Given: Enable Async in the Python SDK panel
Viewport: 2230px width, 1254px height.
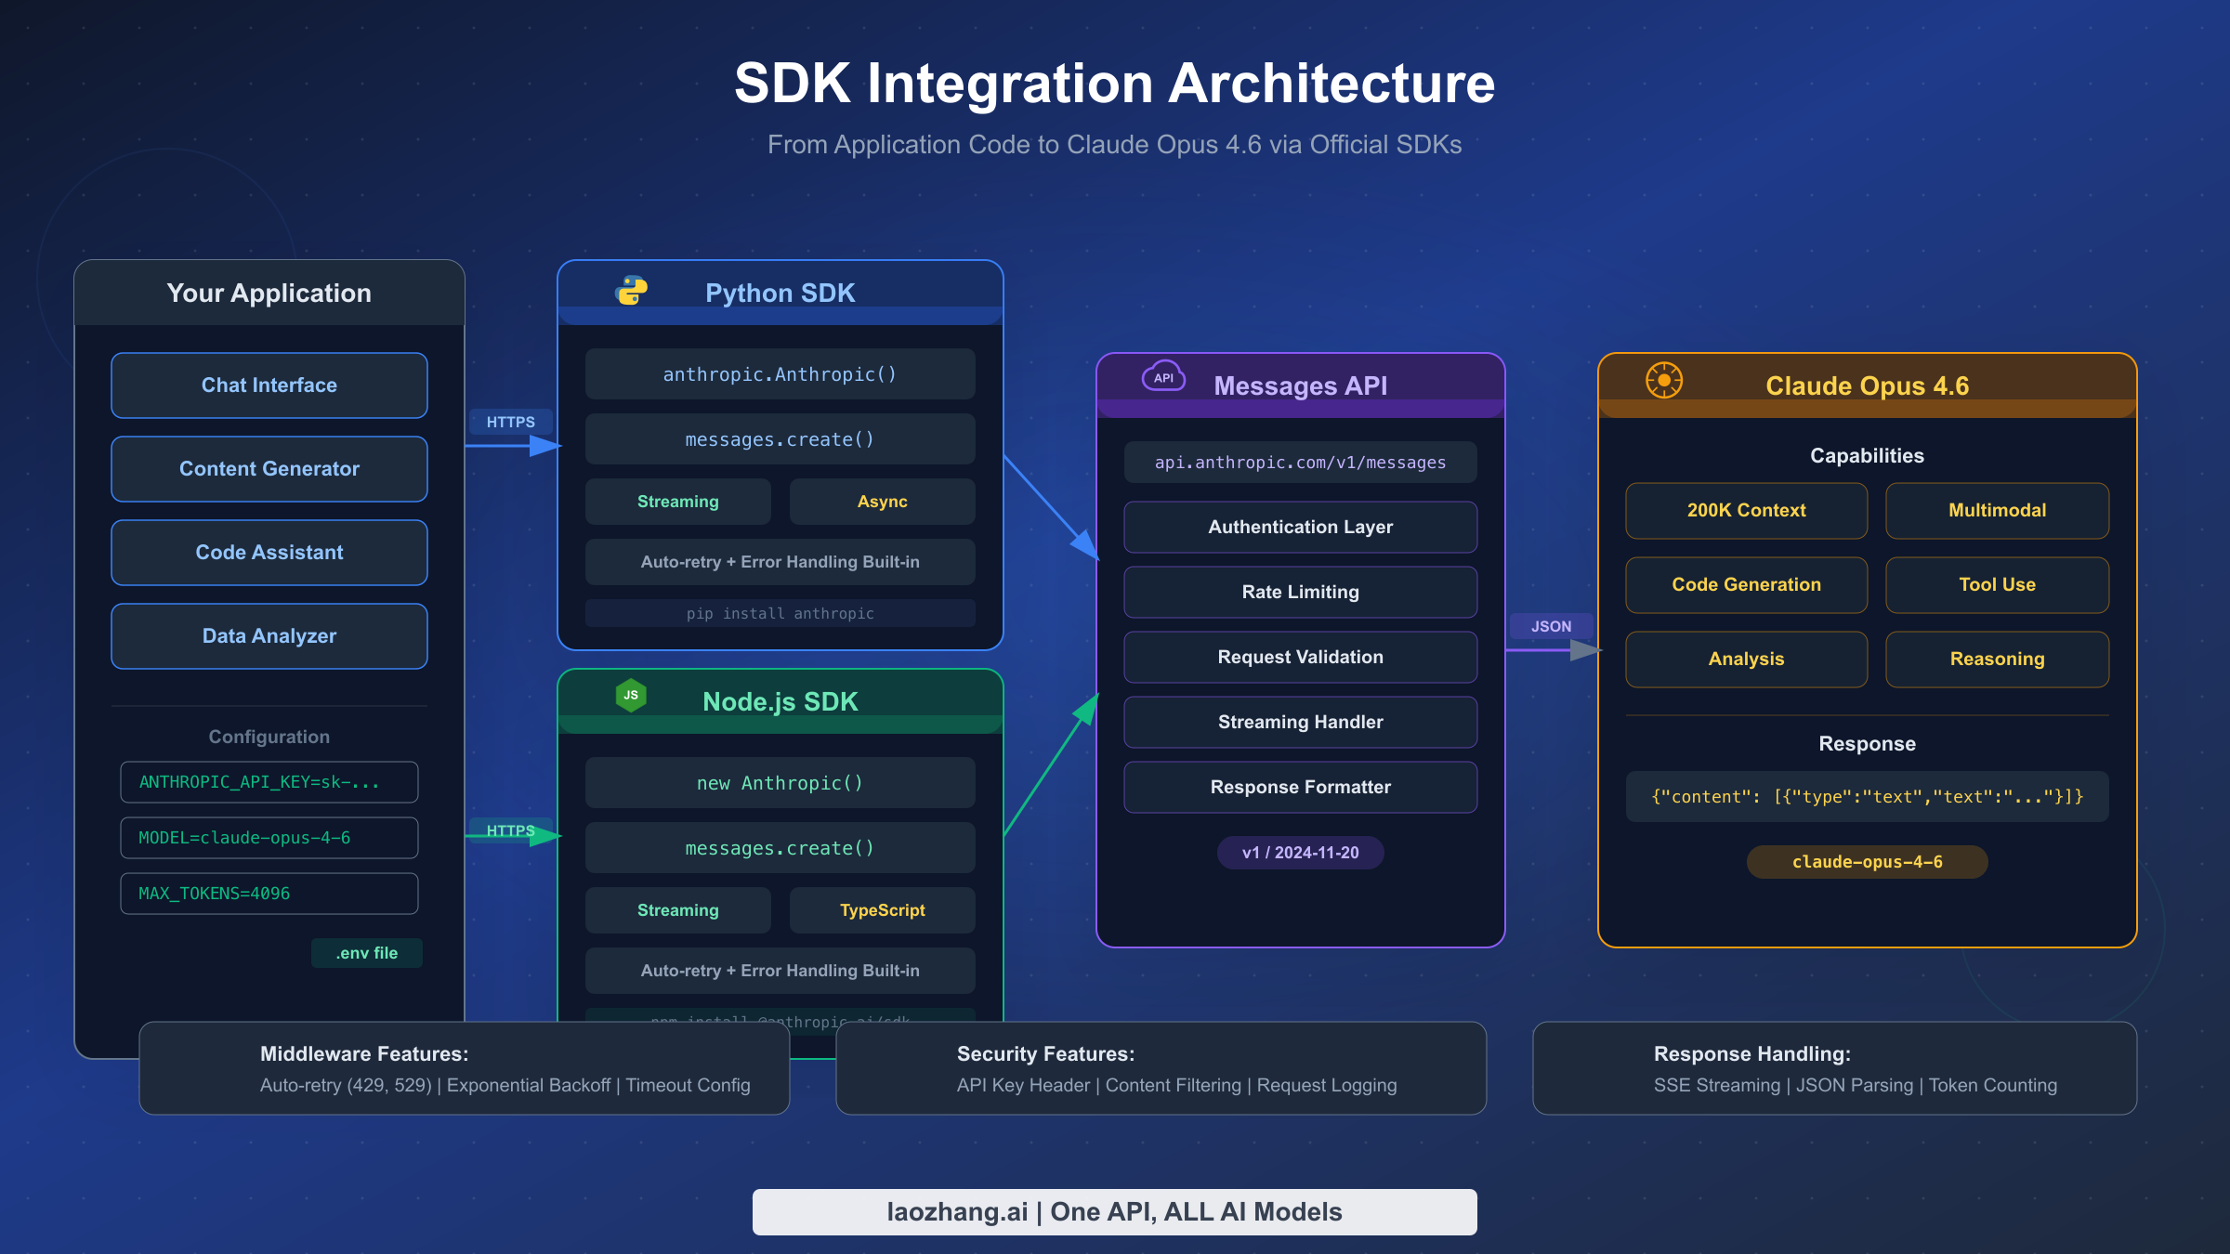Looking at the screenshot, I should [881, 501].
